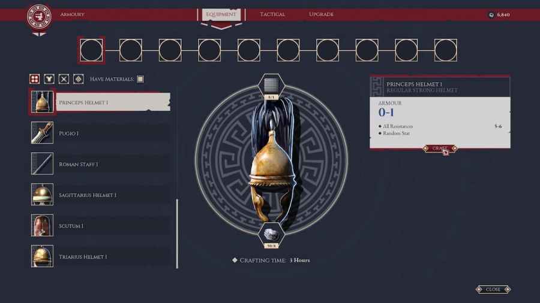
Task: Click the All Resistances stat line
Action: point(440,126)
